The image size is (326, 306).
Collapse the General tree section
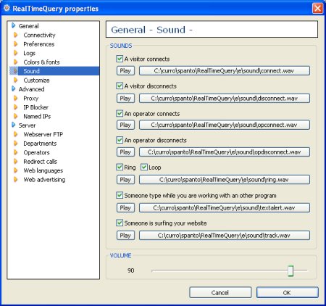14,25
